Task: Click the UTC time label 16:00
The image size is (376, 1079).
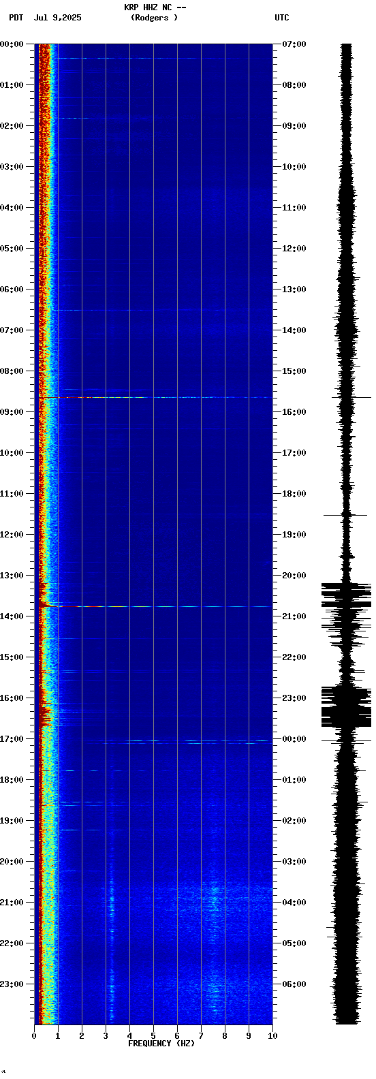Action: point(294,412)
